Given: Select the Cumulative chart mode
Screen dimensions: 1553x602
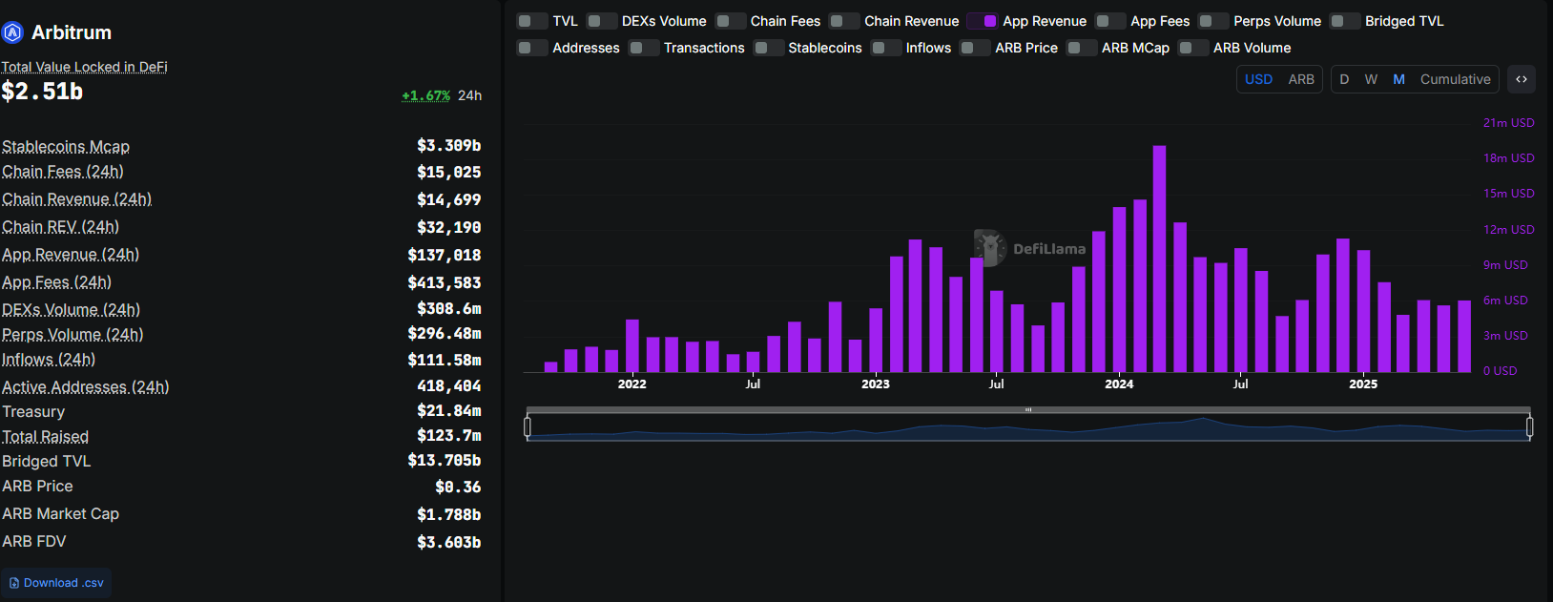Looking at the screenshot, I should (1455, 79).
